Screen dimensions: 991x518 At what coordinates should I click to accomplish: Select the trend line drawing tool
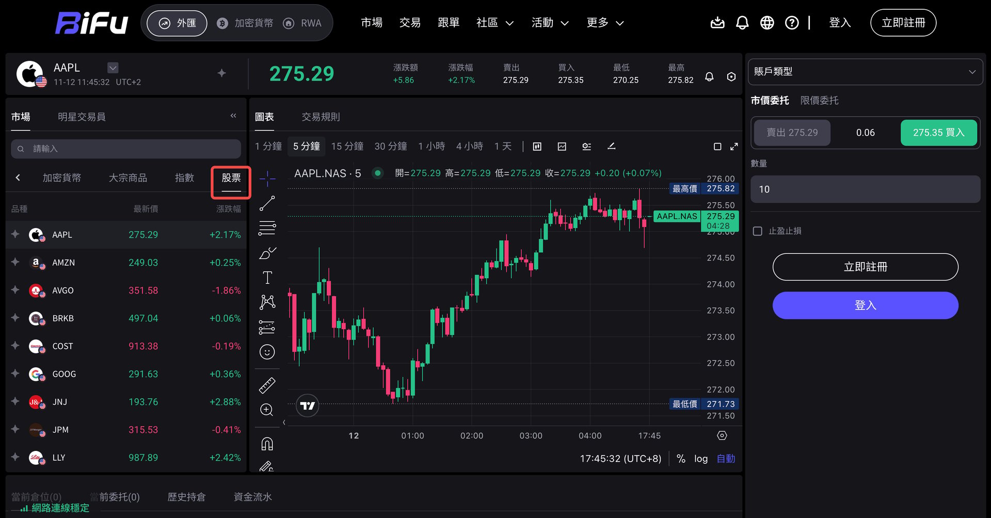coord(267,203)
